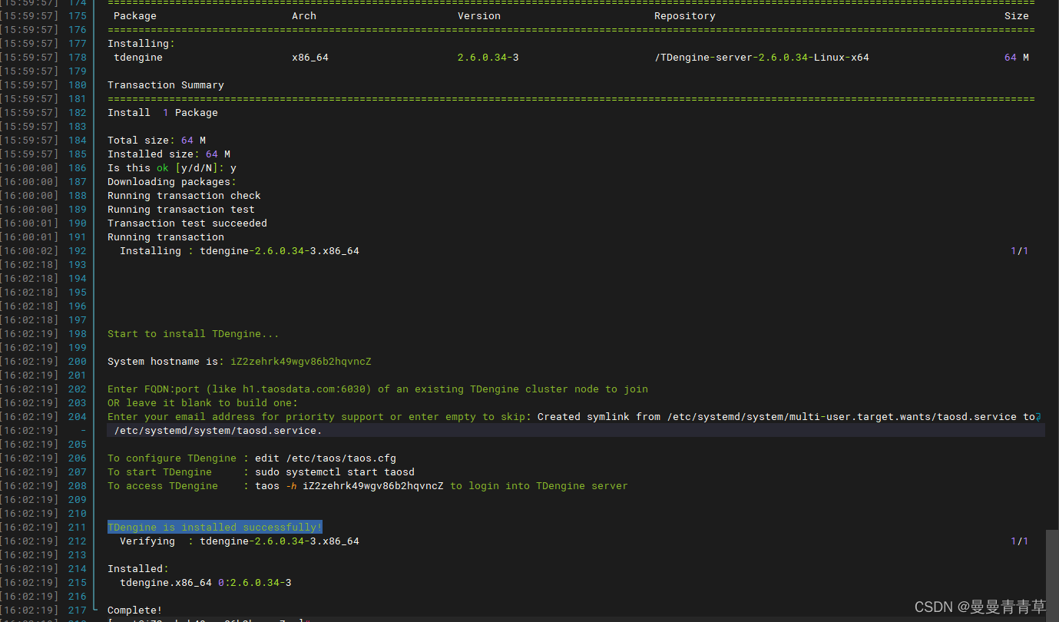Click the "Size" column header
This screenshot has height=622, width=1059.
pos(1017,16)
